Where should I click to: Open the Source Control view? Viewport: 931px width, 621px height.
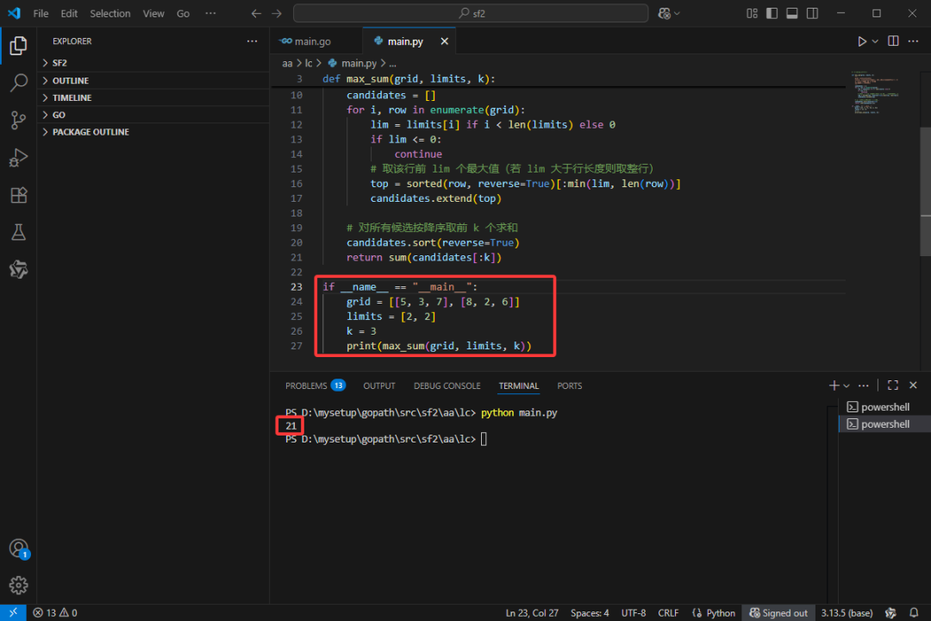[x=18, y=121]
